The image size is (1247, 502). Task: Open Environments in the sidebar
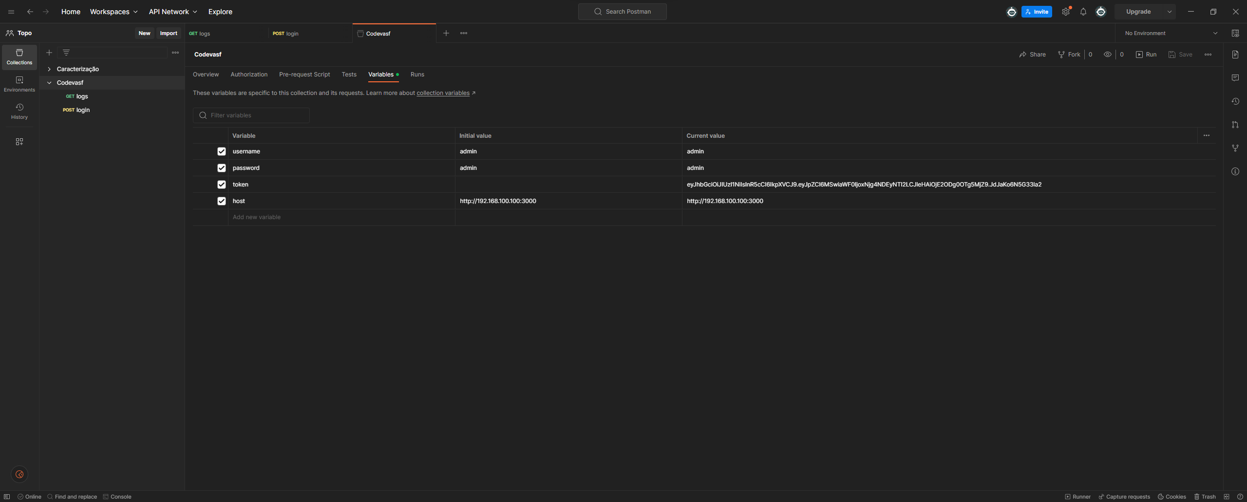19,84
